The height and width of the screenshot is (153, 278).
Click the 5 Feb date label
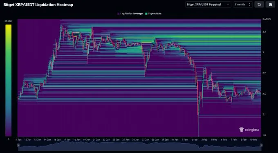point(214,139)
